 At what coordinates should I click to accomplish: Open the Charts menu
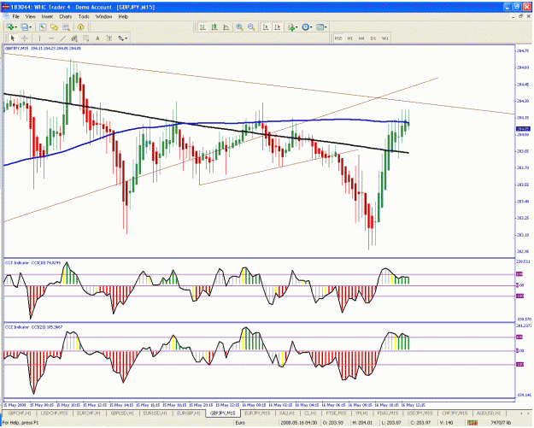tap(66, 16)
